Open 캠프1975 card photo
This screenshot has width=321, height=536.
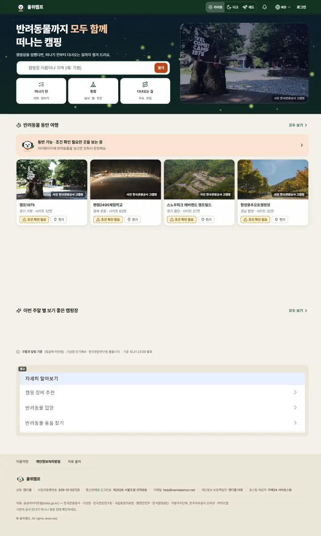[52, 180]
